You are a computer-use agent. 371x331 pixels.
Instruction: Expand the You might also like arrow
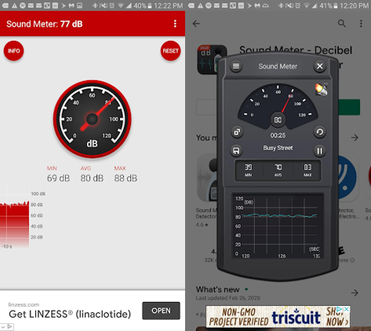click(x=355, y=137)
